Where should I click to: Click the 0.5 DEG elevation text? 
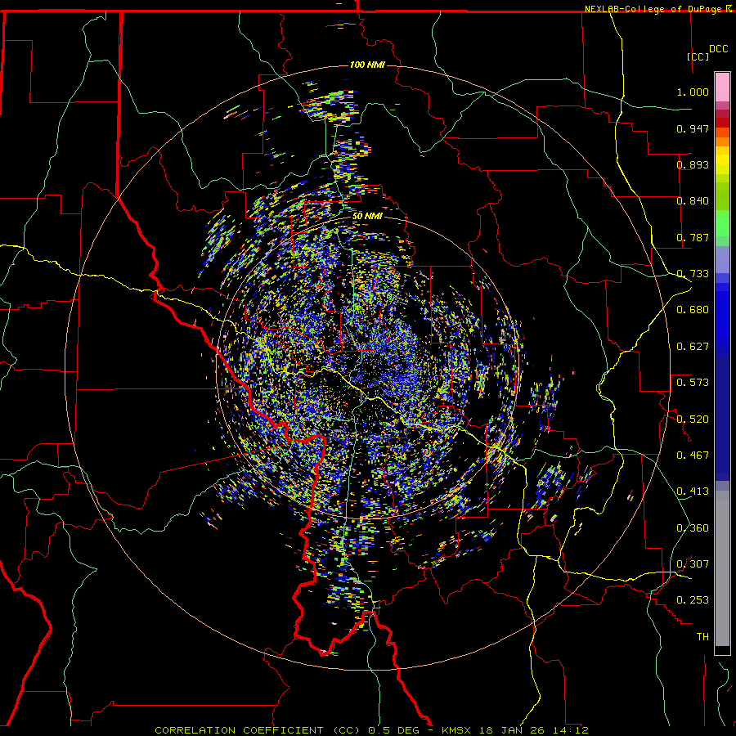click(x=396, y=730)
